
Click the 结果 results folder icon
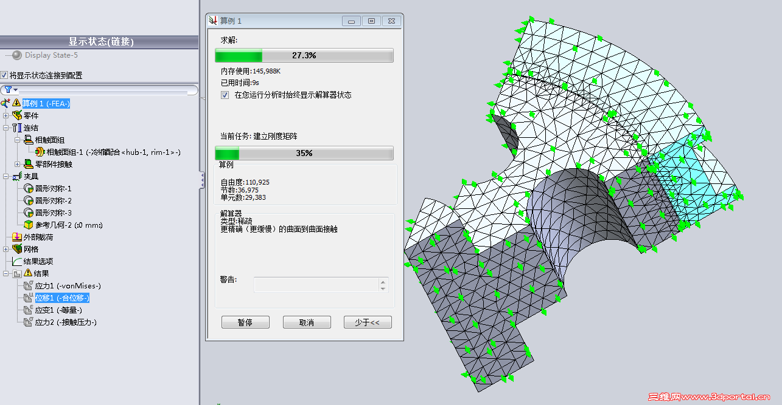click(x=17, y=273)
